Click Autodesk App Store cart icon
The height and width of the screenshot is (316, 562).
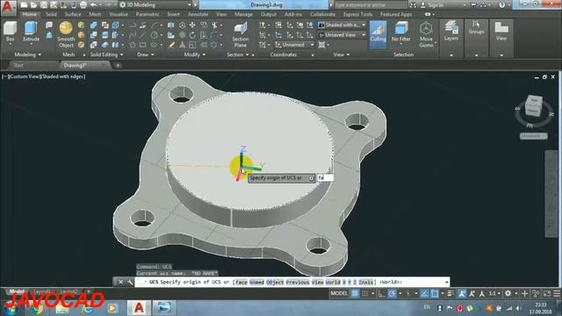474,5
